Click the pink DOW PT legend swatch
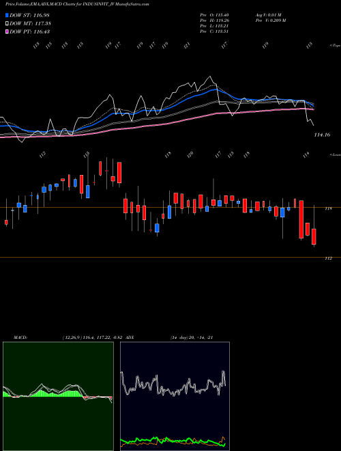The height and width of the screenshot is (451, 341). (x=7, y=31)
